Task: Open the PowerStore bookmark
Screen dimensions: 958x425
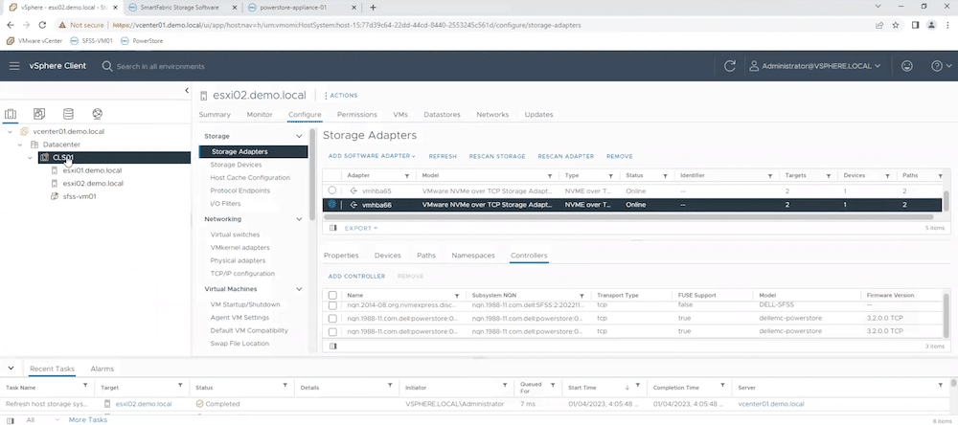Action: [x=142, y=41]
